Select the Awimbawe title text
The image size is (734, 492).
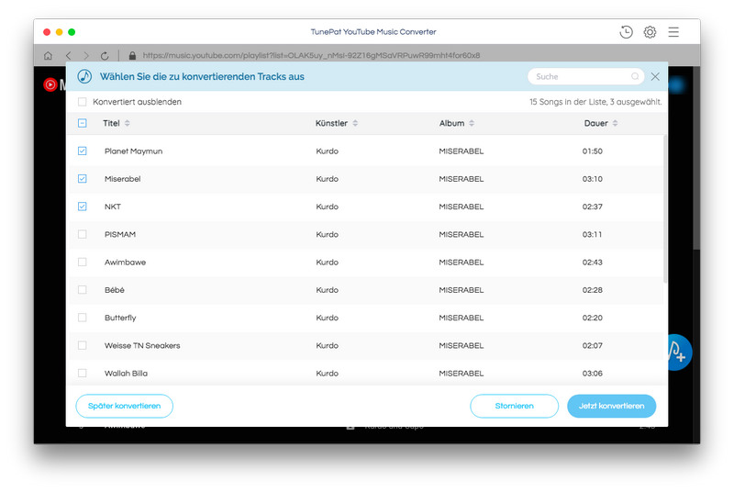(x=125, y=263)
